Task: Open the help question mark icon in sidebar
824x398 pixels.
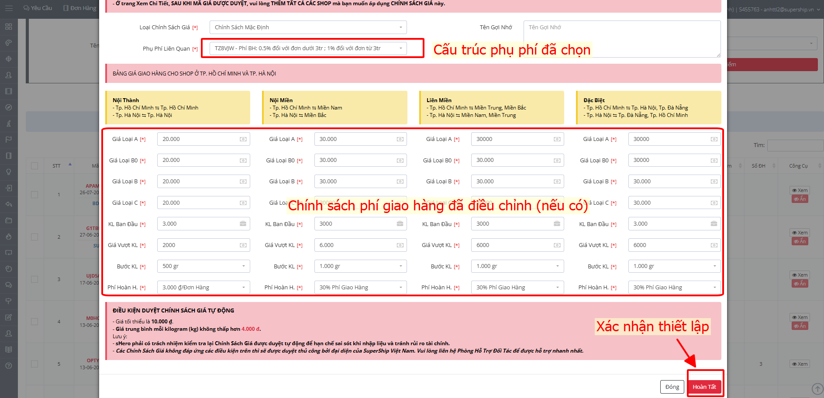Action: click(9, 366)
